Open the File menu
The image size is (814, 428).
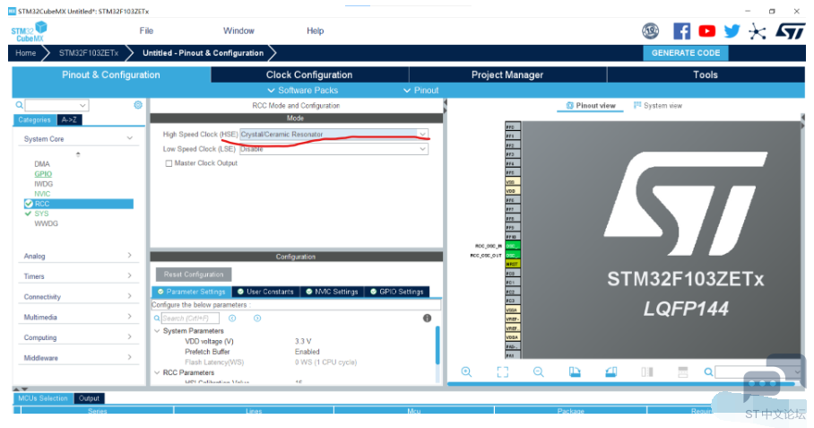pos(146,31)
